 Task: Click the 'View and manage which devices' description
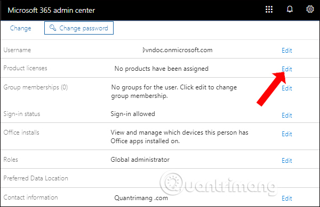pos(179,137)
